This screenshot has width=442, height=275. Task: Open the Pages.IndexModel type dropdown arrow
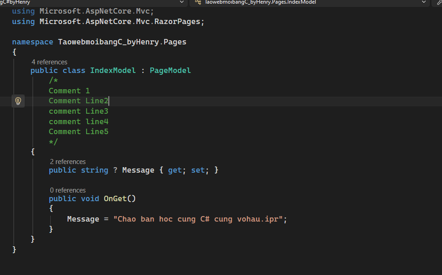tap(424, 2)
